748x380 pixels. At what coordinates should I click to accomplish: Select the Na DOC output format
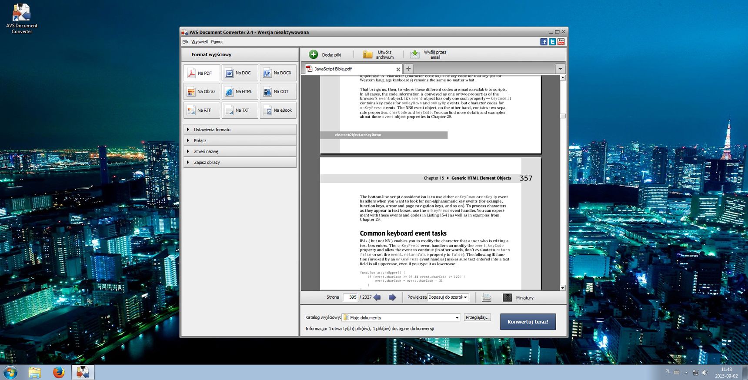(240, 73)
